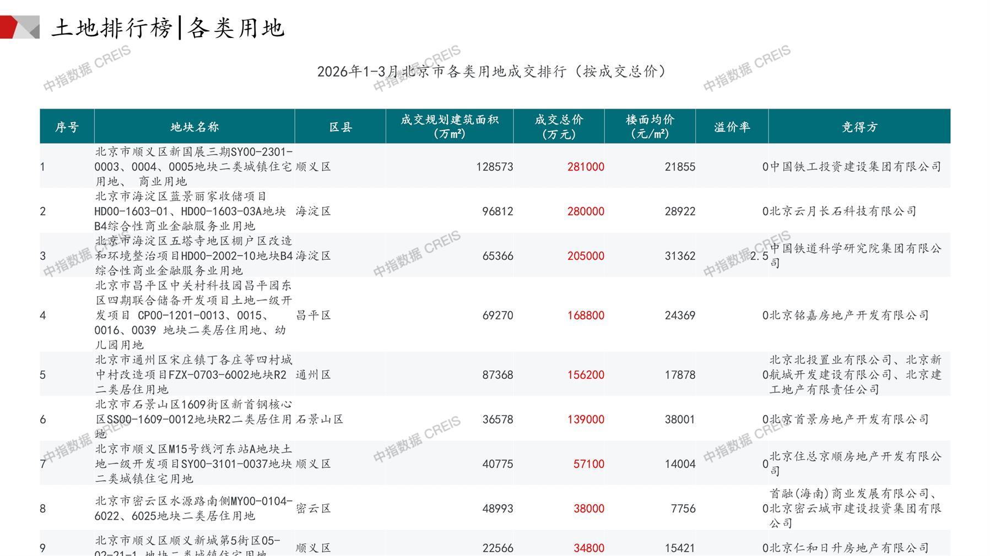Click the 土地排行榜 page heading
990x556 pixels.
click(x=112, y=28)
